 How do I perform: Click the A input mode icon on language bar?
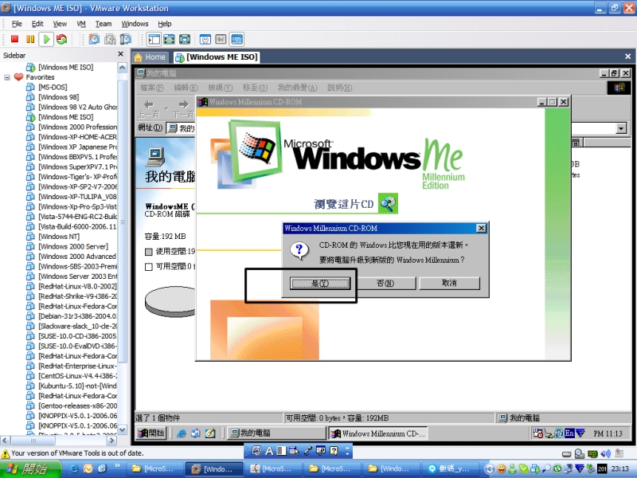point(269,450)
